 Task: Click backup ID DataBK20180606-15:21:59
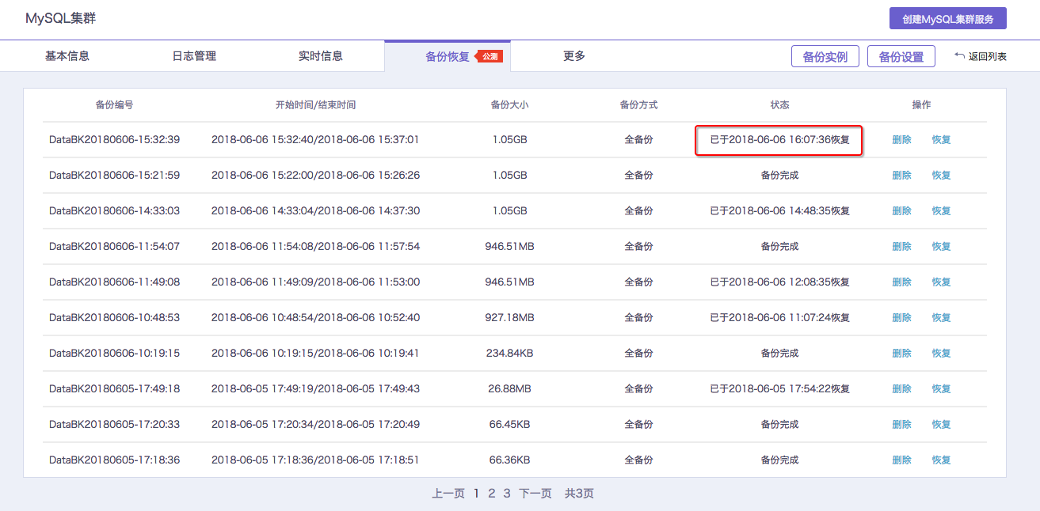point(114,176)
